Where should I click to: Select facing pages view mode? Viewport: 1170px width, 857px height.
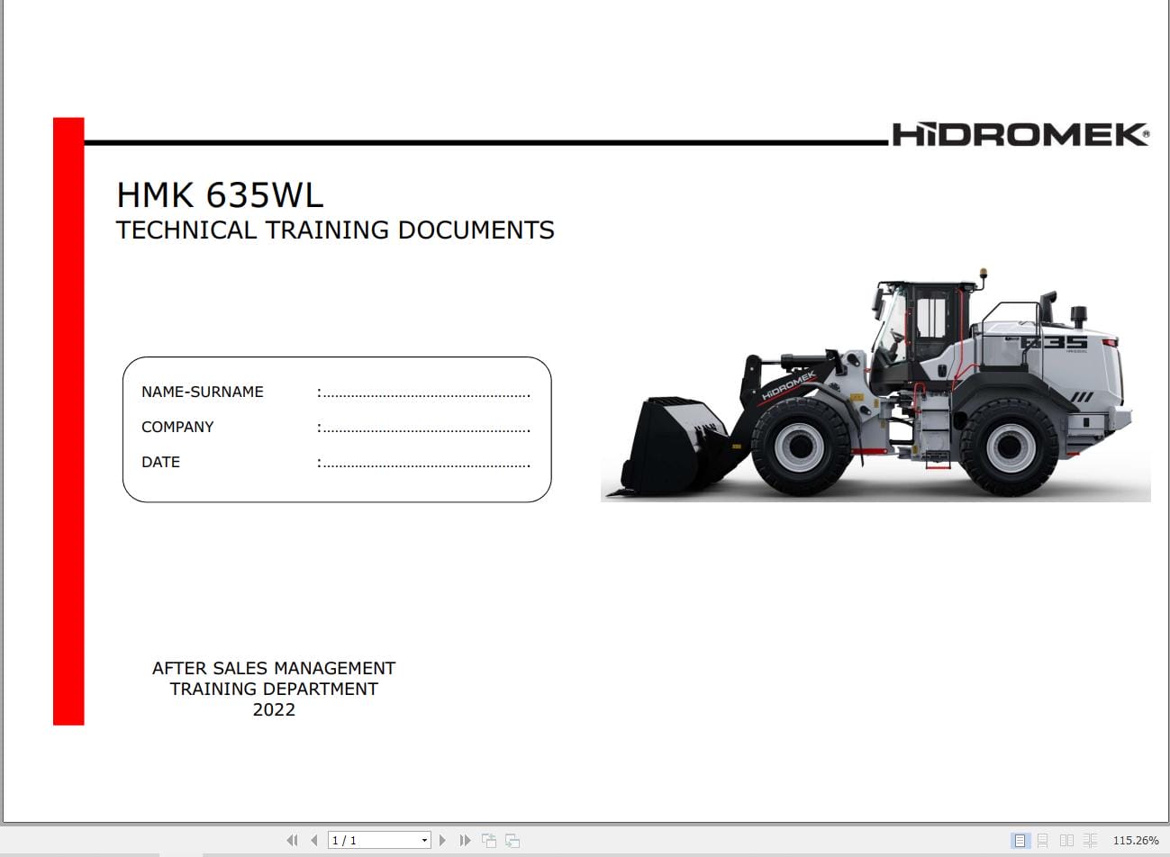(x=1066, y=840)
